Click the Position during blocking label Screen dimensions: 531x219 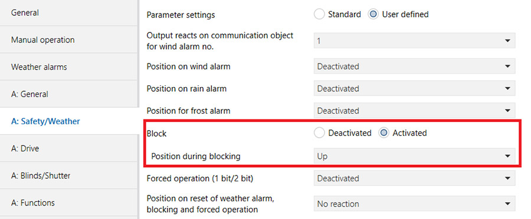[196, 156]
